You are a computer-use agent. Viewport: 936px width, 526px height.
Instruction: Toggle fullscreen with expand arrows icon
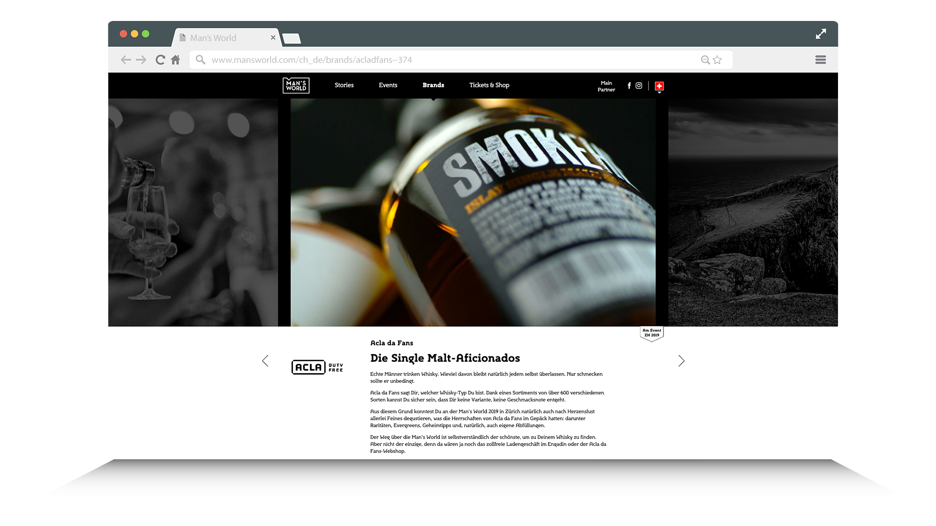(821, 34)
